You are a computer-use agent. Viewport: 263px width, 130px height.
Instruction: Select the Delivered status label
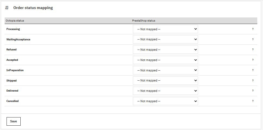(x=12, y=91)
